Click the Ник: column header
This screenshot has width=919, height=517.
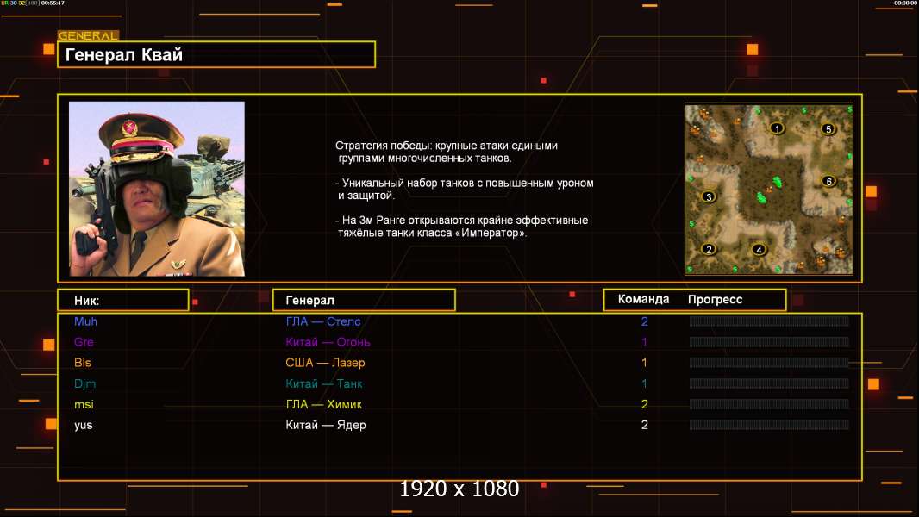122,300
